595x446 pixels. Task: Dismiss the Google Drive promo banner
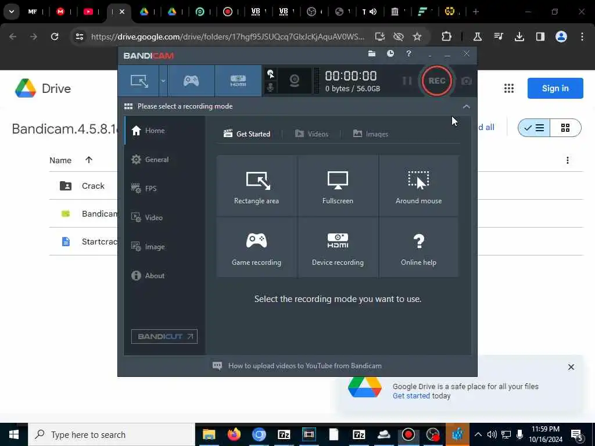point(571,367)
